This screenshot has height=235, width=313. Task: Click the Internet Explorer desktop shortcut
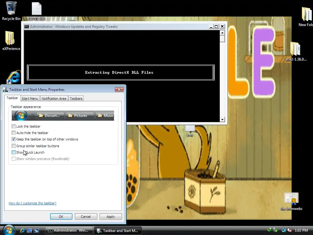pos(13,77)
